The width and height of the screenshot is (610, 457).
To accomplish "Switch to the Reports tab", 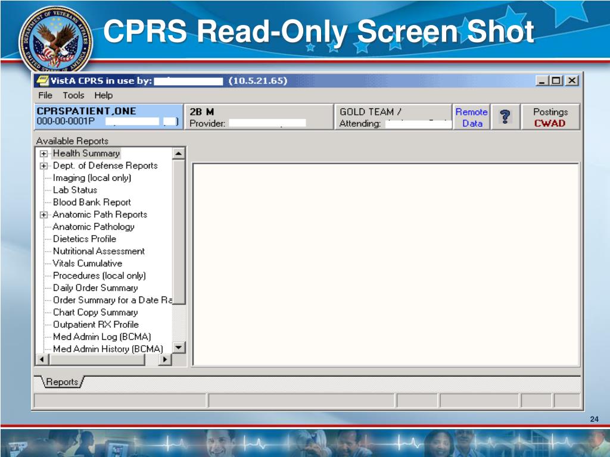I will tap(62, 382).
